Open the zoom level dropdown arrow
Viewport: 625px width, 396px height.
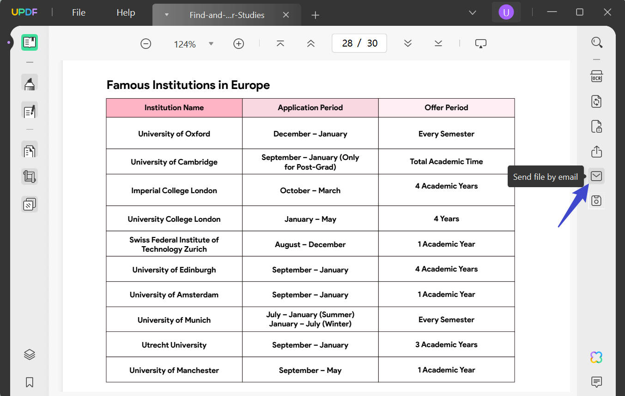(x=211, y=44)
